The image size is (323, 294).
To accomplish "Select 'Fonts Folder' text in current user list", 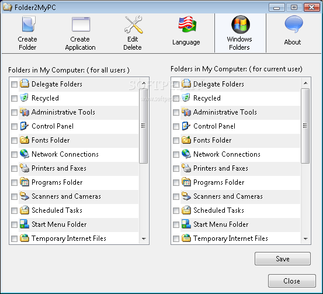I will tap(213, 140).
